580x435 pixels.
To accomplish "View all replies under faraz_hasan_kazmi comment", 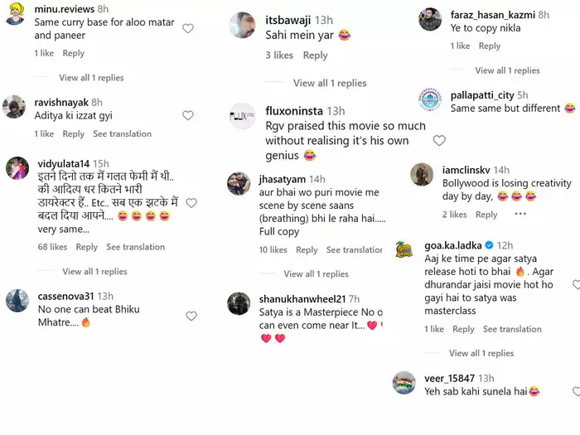I will (507, 70).
